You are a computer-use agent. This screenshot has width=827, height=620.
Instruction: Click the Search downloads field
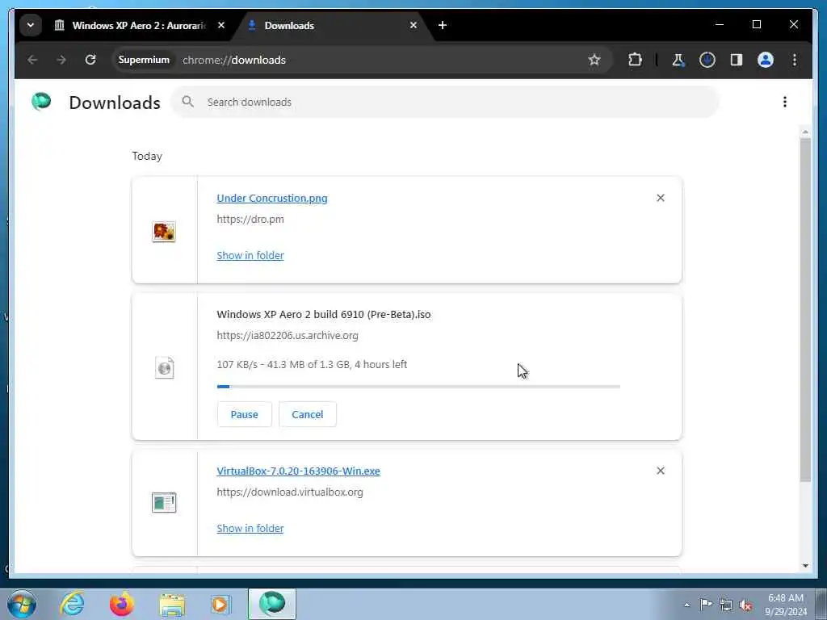tap(445, 103)
